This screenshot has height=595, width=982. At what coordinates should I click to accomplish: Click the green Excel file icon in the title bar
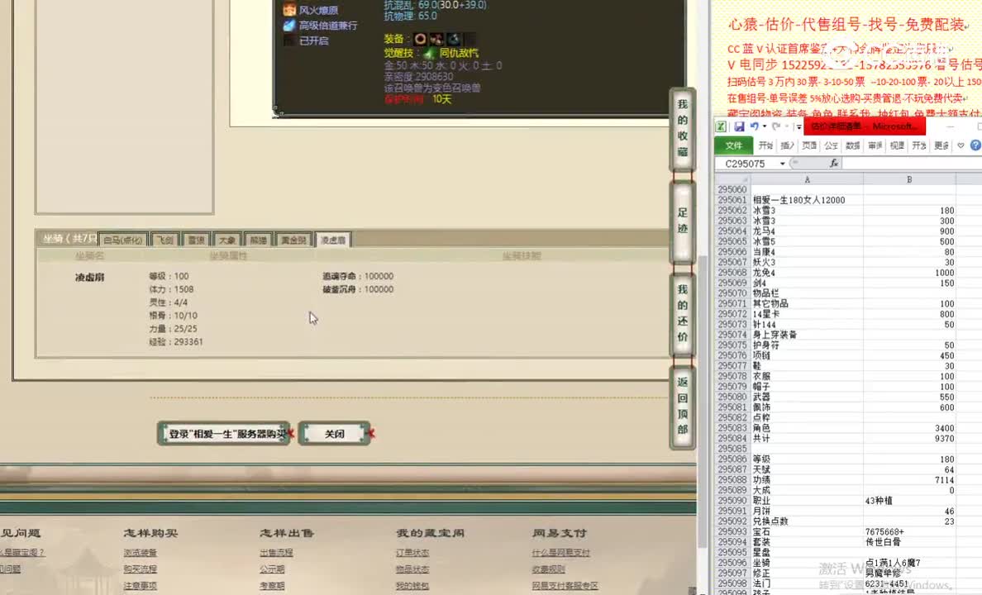pyautogui.click(x=721, y=126)
